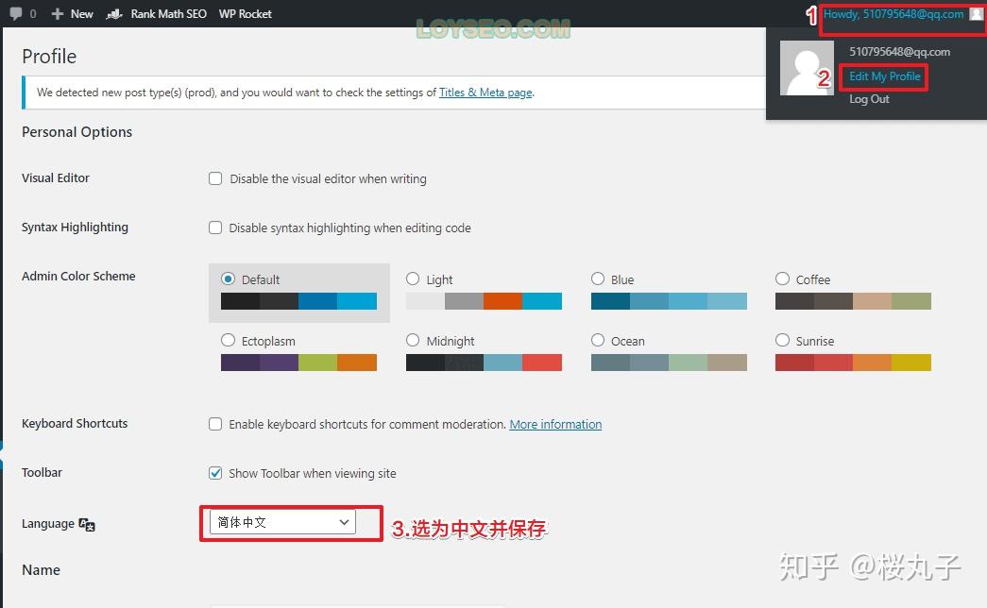Open the Titles & Meta page link

485,93
